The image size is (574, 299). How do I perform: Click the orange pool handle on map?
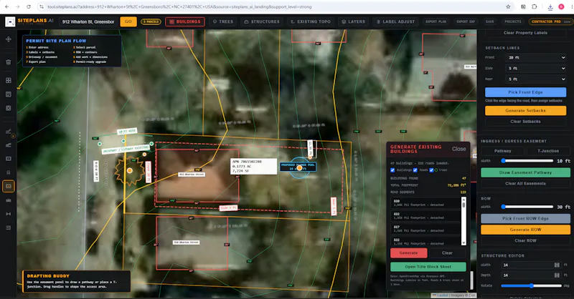[x=299, y=168]
